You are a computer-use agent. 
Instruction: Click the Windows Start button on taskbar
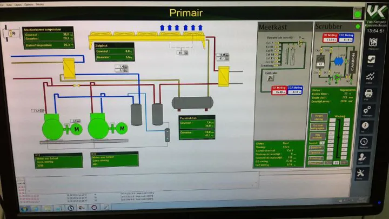(23, 208)
